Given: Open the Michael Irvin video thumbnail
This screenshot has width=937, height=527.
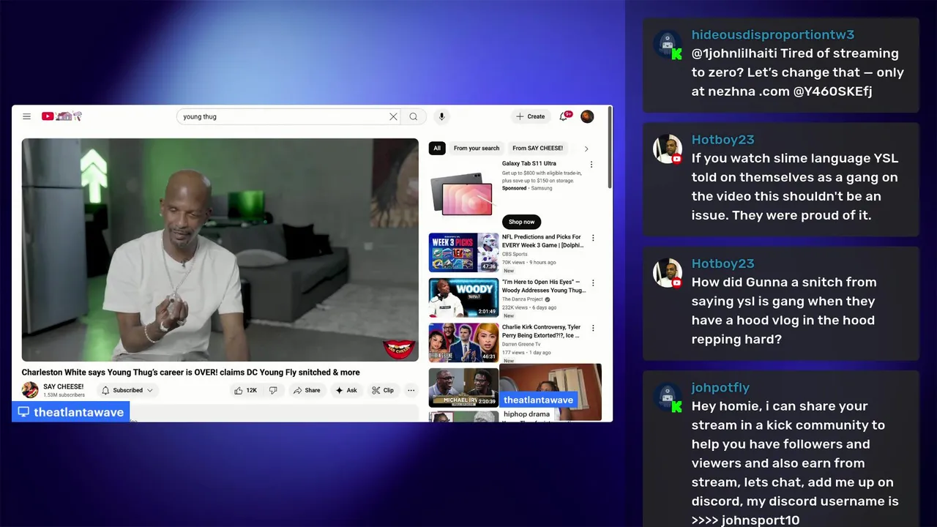Looking at the screenshot, I should point(463,387).
